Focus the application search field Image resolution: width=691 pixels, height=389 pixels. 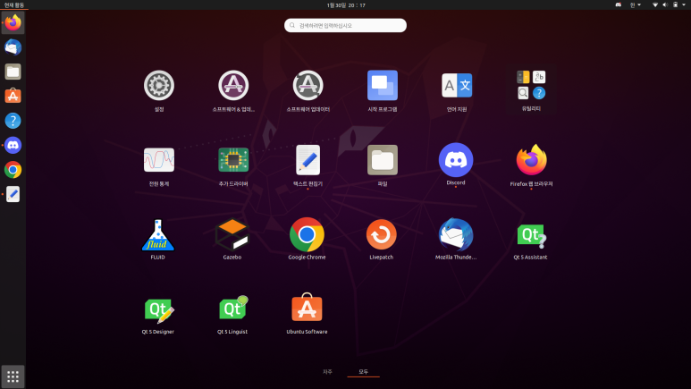click(345, 26)
